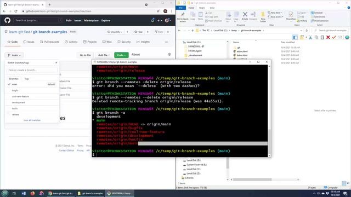
Task: Open the user avatar menu in GitHub header
Action: pos(167,20)
